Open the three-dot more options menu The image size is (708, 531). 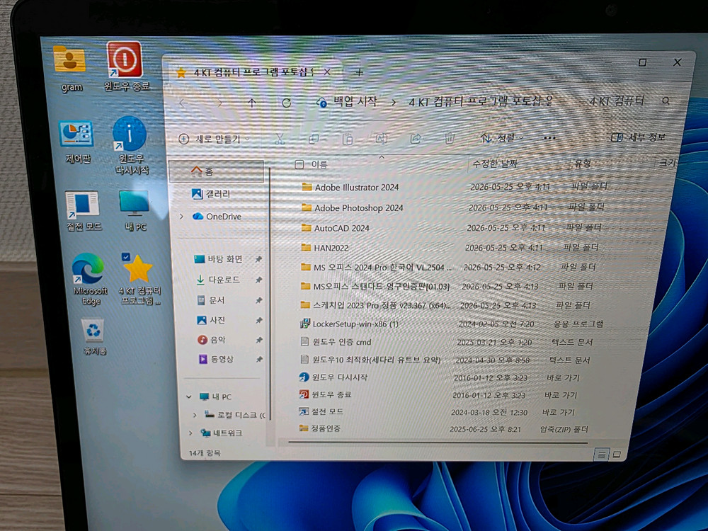pyautogui.click(x=549, y=137)
